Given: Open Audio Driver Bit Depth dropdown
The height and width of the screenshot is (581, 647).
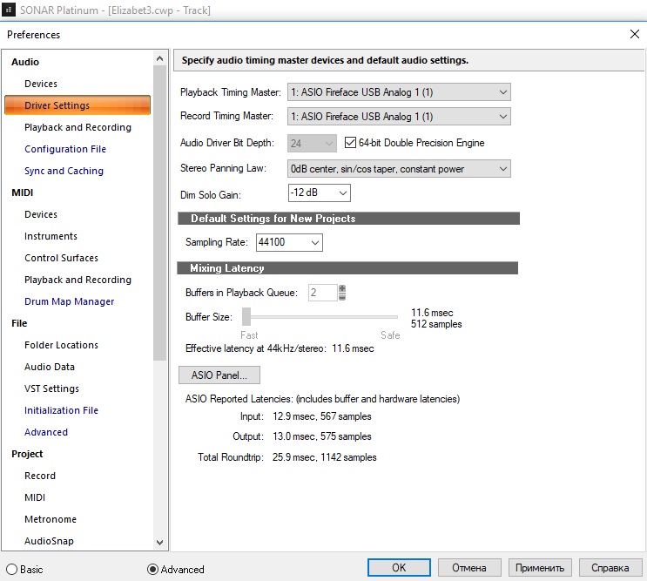Looking at the screenshot, I should point(312,143).
